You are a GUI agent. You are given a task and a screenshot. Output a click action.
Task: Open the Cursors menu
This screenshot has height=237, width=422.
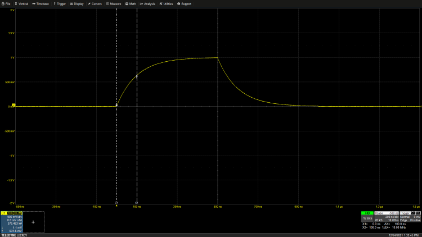click(95, 3)
